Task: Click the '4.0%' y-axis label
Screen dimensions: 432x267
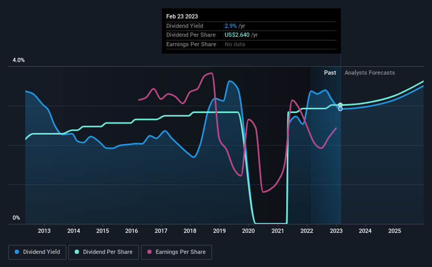Action: (18, 60)
